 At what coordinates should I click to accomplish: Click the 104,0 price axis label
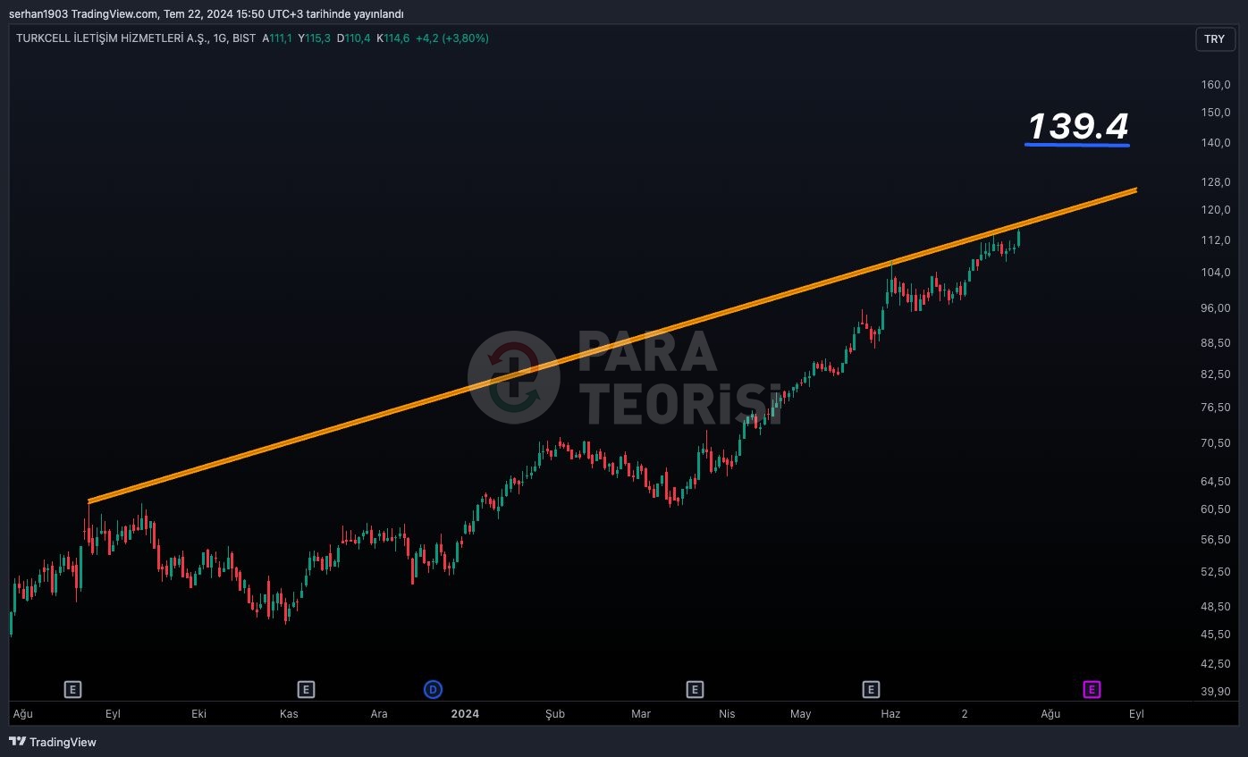point(1216,273)
